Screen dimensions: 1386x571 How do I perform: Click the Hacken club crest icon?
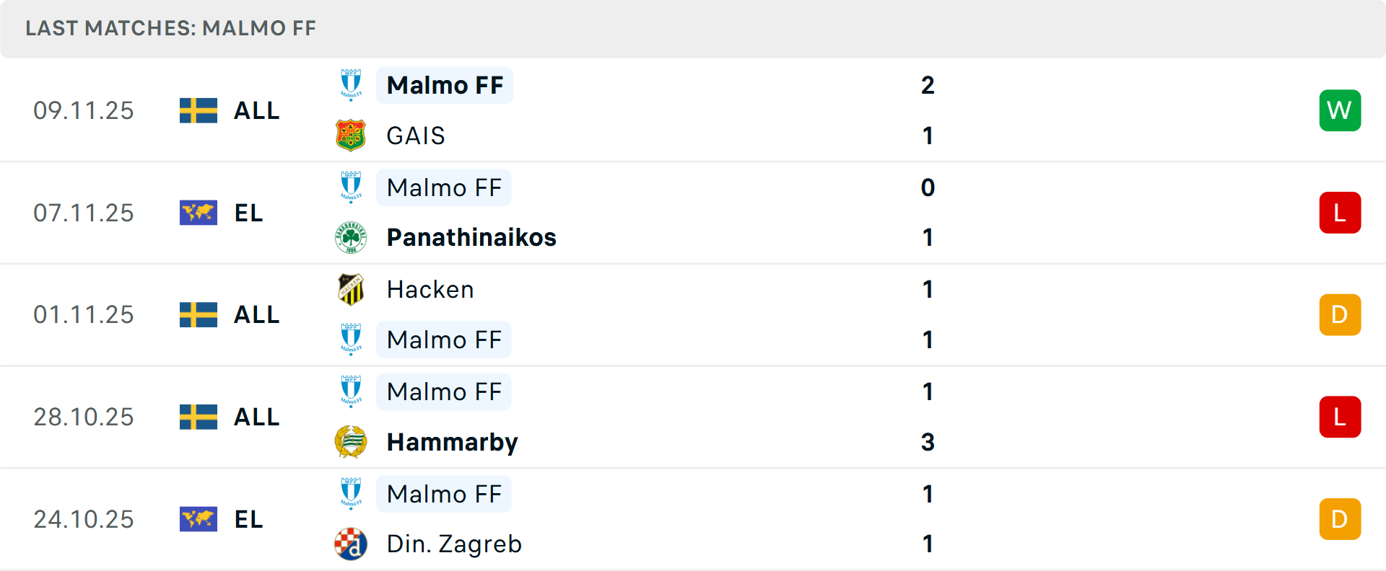click(351, 289)
